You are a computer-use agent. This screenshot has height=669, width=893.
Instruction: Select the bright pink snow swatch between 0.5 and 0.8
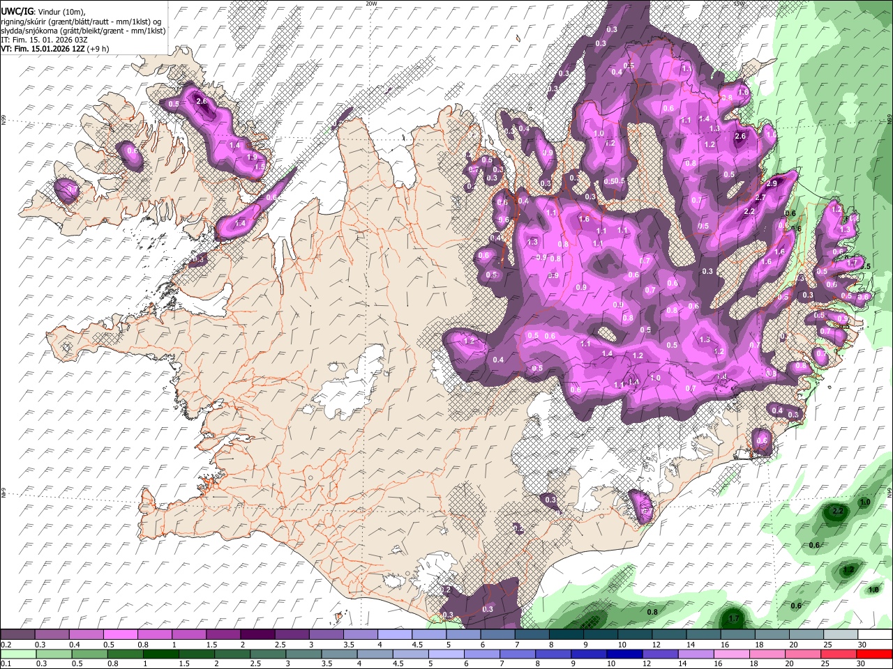click(120, 635)
